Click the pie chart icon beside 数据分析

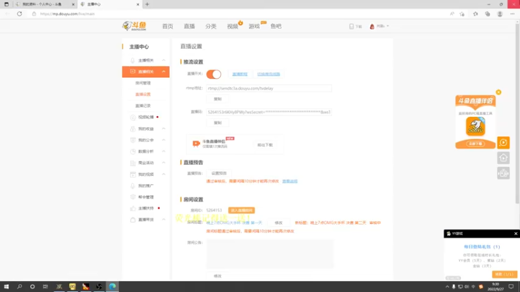[x=133, y=151]
